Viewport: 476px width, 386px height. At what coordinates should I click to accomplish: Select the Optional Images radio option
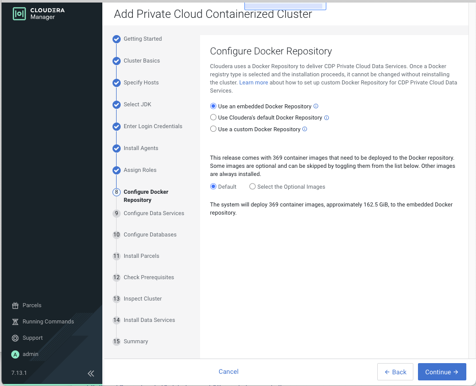click(x=253, y=187)
